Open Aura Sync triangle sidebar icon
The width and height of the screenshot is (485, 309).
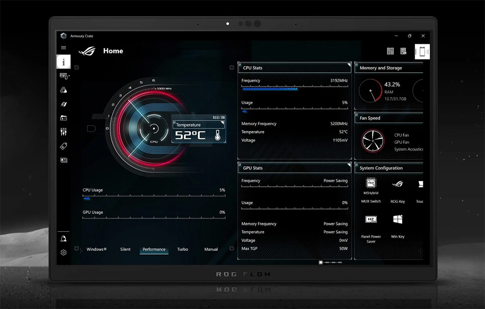64,90
